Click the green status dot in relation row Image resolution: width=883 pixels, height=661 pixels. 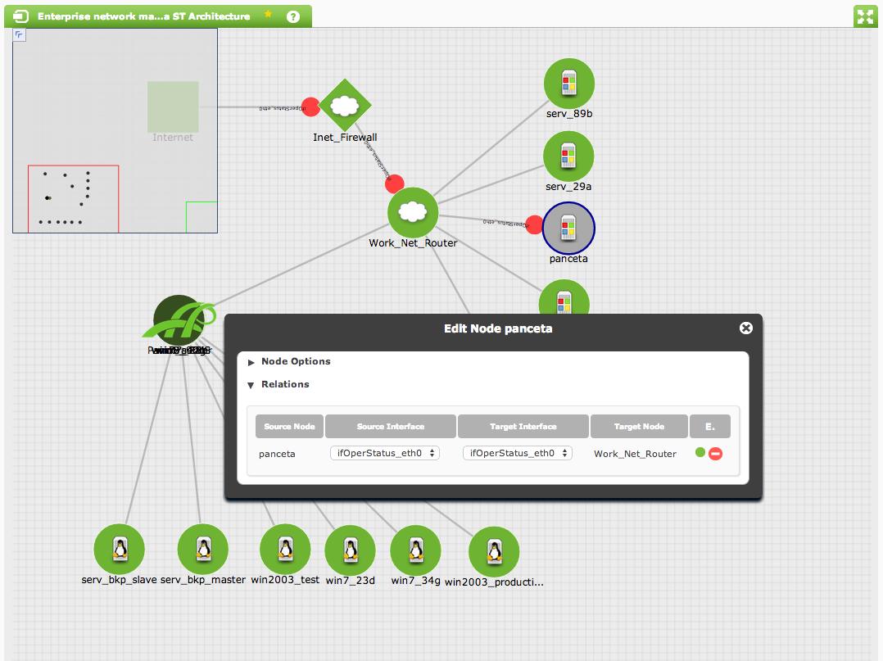[x=700, y=452]
